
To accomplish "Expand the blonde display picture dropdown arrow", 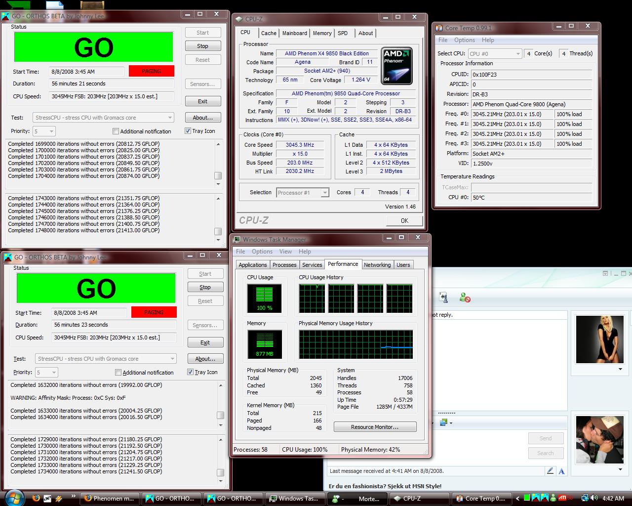I will (x=620, y=369).
